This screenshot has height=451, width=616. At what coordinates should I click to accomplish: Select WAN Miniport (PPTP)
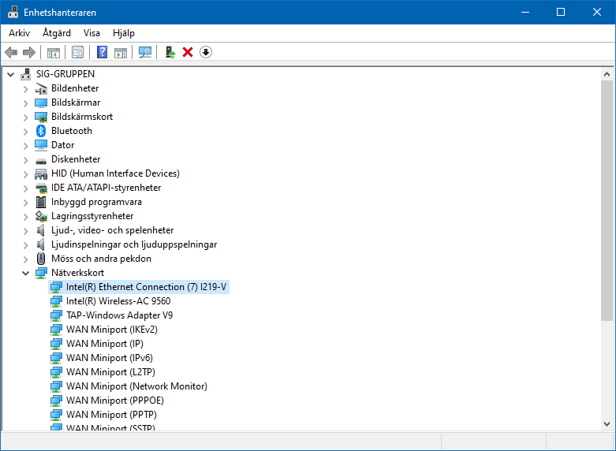[111, 414]
